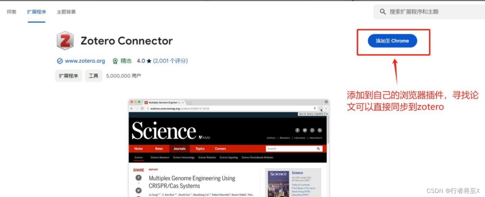Screen dimensions: 485x197
Task: Open the 主题背景 tab
Action: click(x=66, y=12)
